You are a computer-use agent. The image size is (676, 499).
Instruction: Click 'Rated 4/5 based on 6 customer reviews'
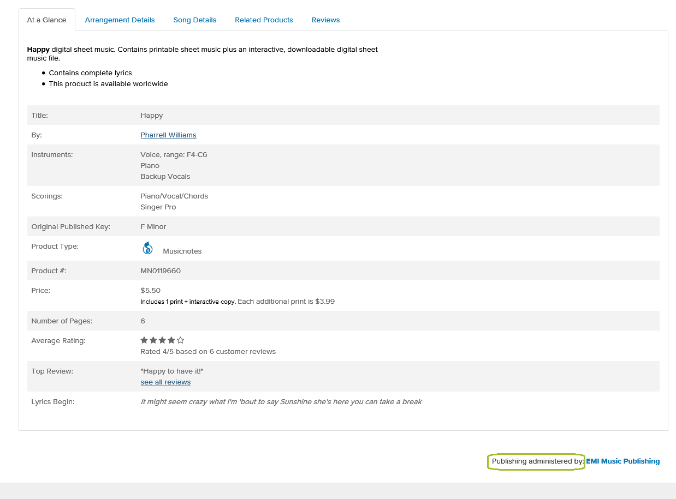click(x=208, y=352)
